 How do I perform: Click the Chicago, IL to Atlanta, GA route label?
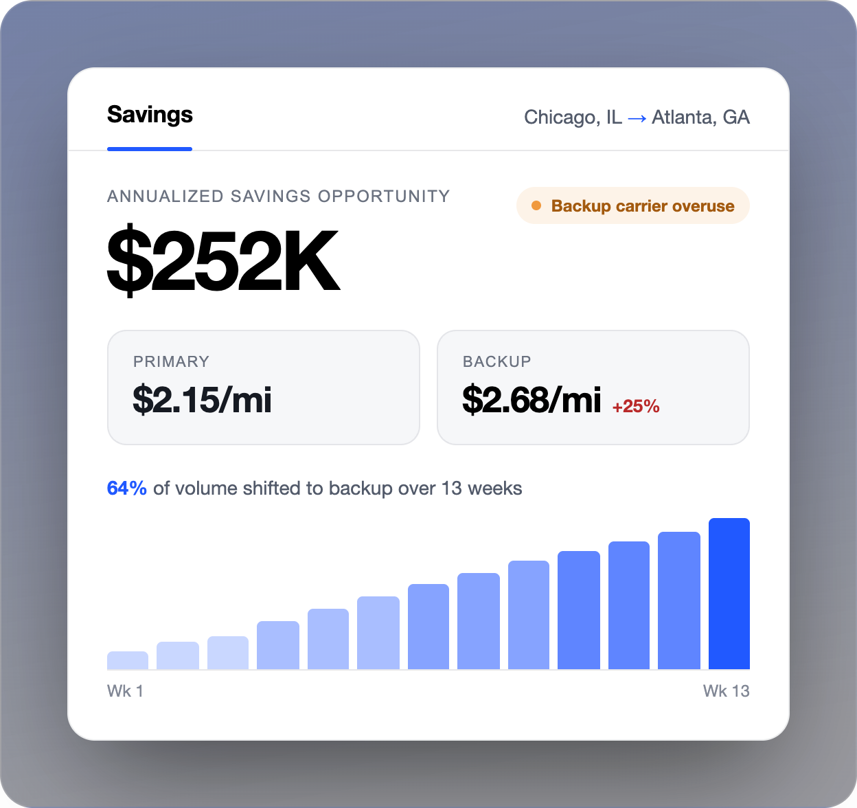pyautogui.click(x=637, y=117)
